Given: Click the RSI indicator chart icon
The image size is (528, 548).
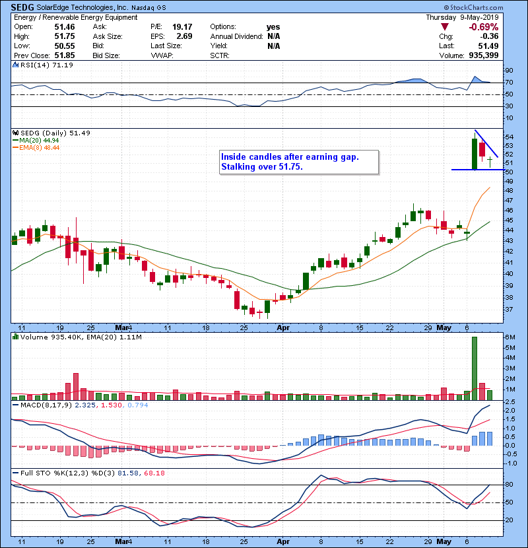Looking at the screenshot, I should pyautogui.click(x=15, y=65).
